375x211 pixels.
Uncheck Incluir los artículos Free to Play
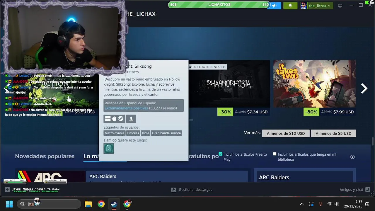click(221, 154)
